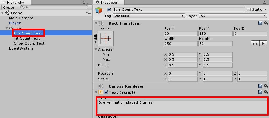Collapse the Anchors section
The image size is (269, 118).
pyautogui.click(x=96, y=49)
